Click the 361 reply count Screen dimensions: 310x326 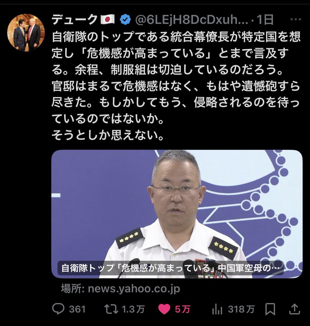click(x=77, y=309)
